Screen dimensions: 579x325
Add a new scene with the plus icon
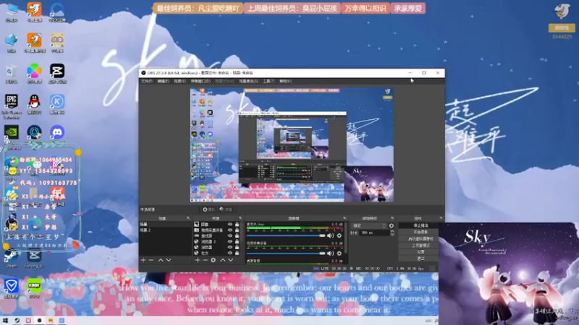[143, 260]
